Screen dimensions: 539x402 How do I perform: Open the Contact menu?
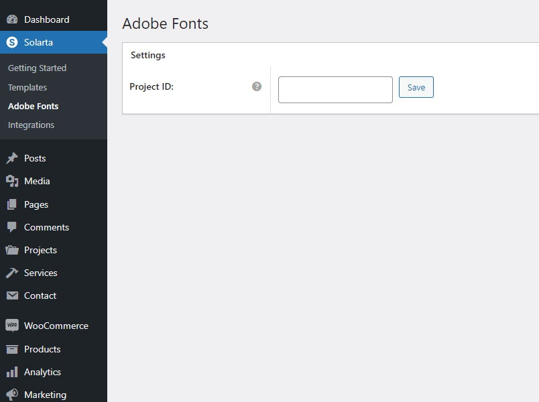pos(54,295)
